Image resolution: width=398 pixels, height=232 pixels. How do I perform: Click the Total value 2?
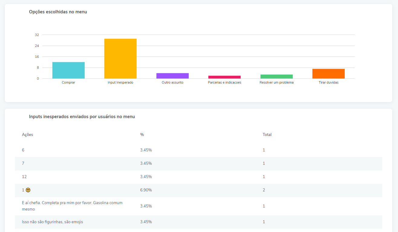point(264,190)
